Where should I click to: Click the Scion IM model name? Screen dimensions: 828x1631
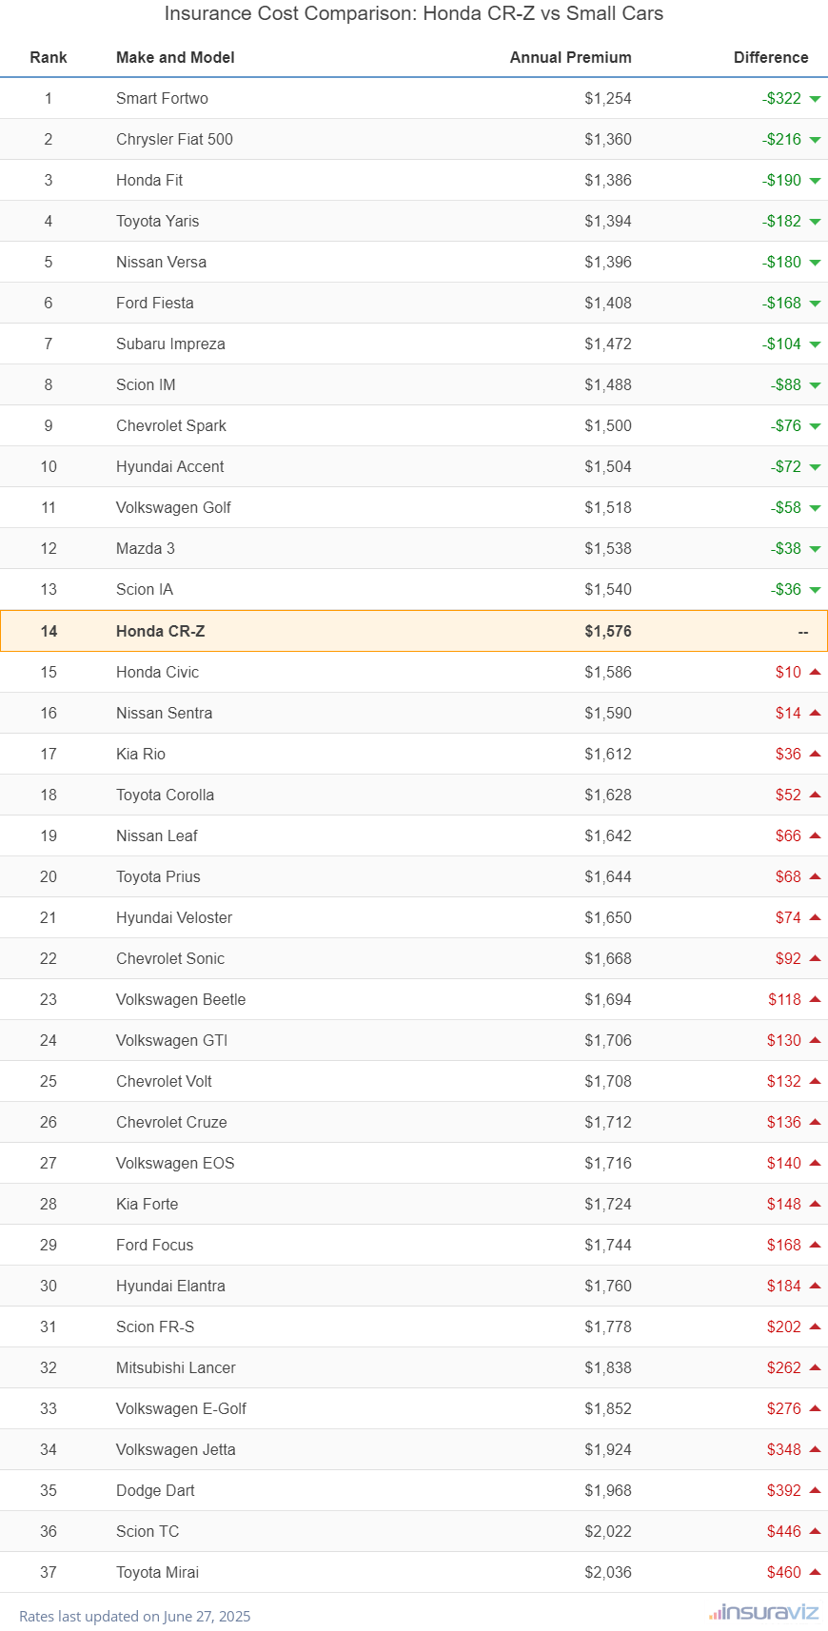[x=146, y=384]
